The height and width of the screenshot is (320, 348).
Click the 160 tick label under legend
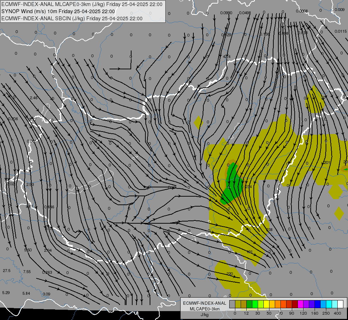pos(315,313)
